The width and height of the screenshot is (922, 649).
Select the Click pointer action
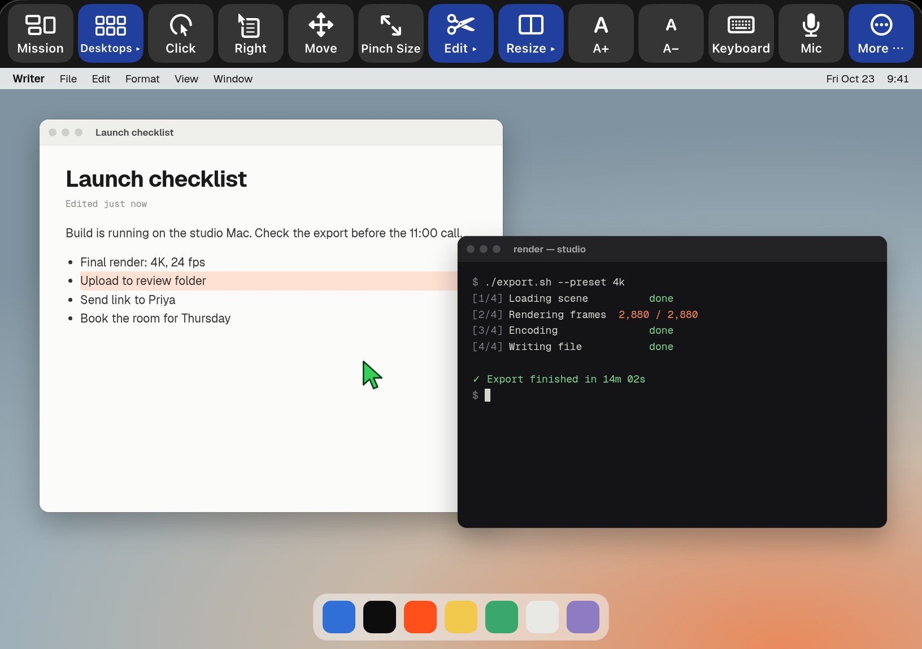point(181,33)
